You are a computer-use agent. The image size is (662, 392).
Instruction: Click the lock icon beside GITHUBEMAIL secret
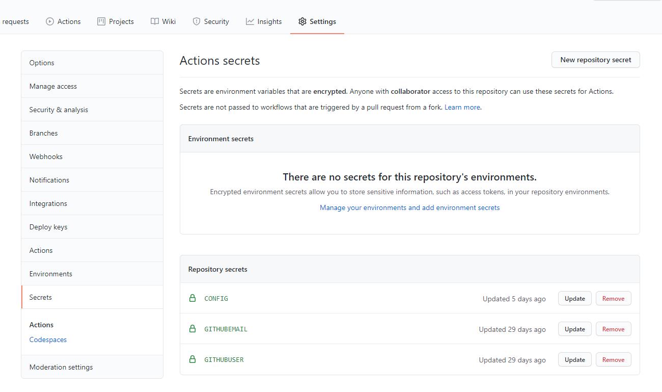[192, 329]
